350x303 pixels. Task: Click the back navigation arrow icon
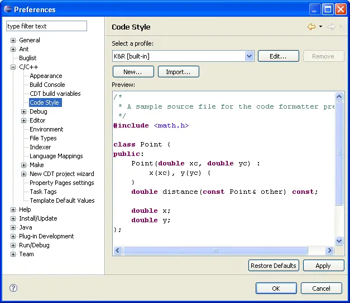[x=311, y=27]
